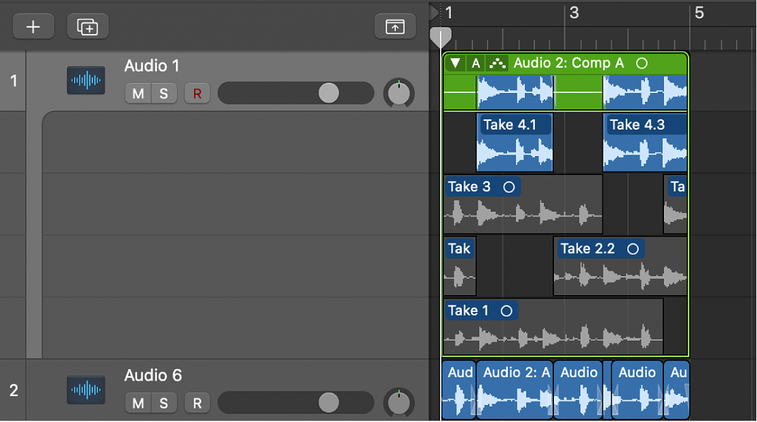757x422 pixels.
Task: Click the comp letter A on the take folder
Action: pos(476,63)
